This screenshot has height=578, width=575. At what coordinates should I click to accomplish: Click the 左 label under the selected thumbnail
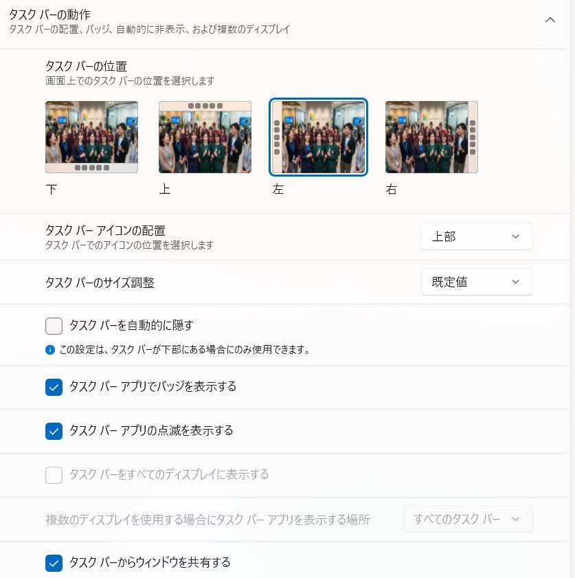pyautogui.click(x=278, y=190)
